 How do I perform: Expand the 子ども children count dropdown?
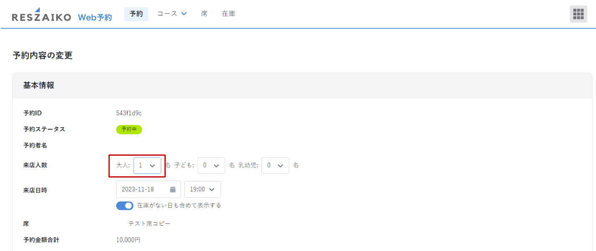(x=211, y=165)
